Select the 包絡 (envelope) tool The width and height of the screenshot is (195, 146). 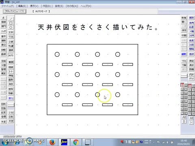coord(4,61)
